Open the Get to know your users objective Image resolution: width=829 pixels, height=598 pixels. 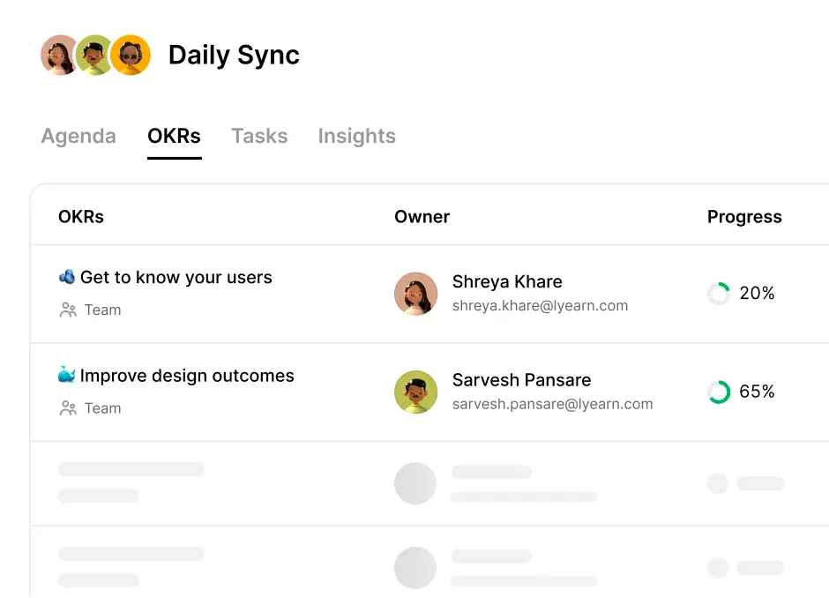176,277
